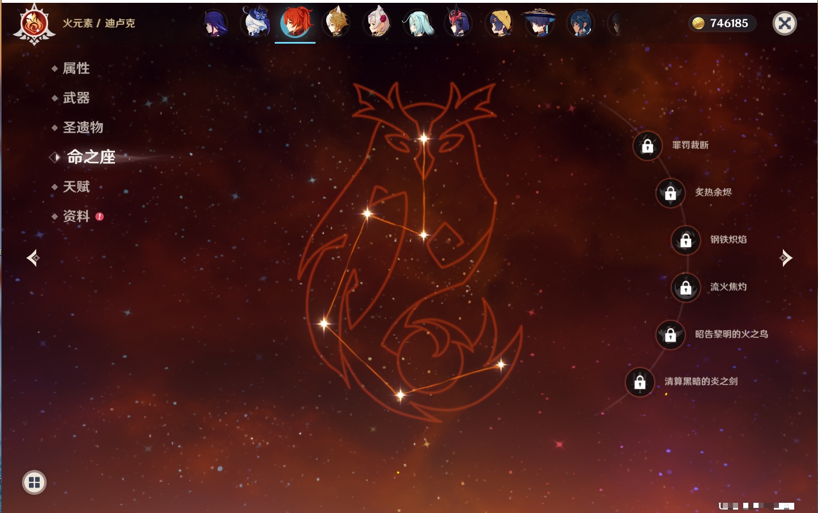
Task: Click the Mora coin balance 746185
Action: [722, 23]
